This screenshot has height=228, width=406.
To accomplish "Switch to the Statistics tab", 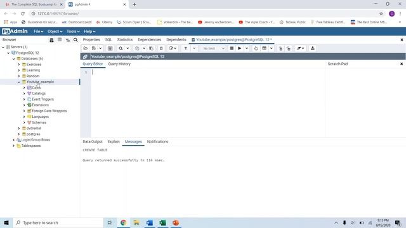I will 125,39.
